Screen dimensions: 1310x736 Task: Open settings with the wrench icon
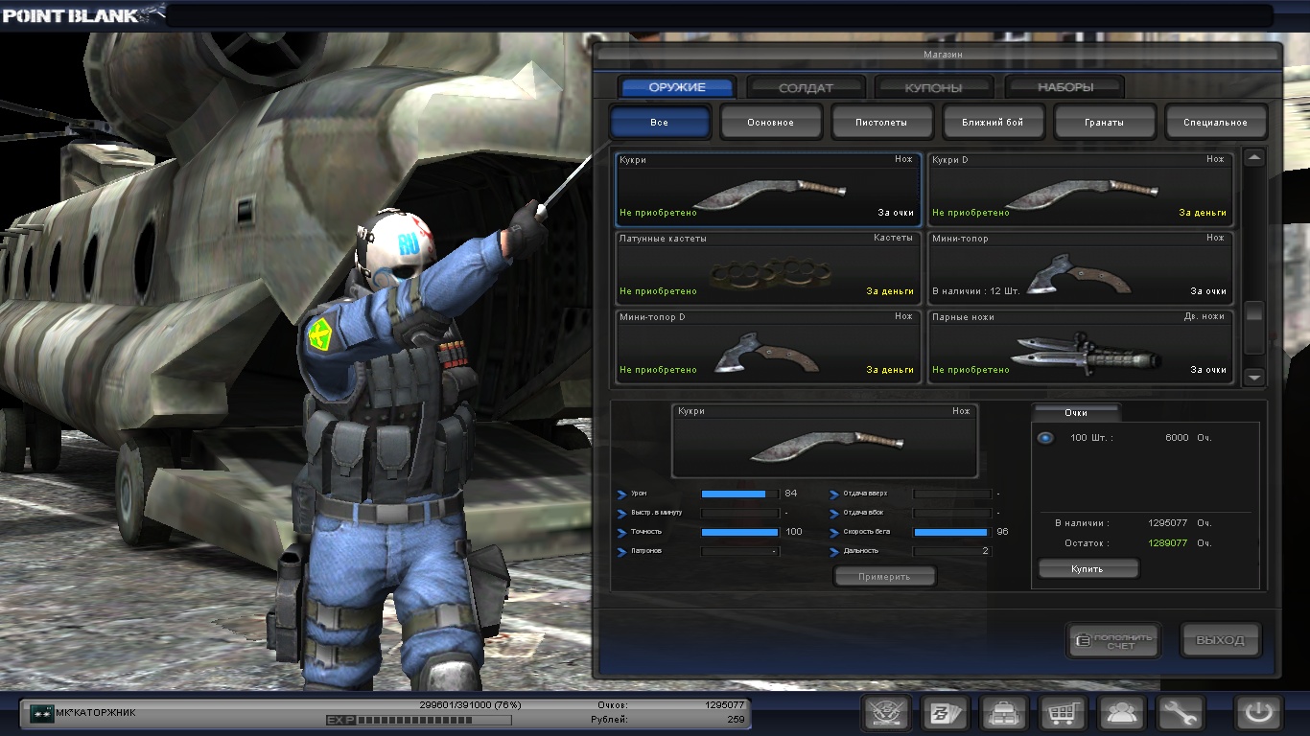1181,713
